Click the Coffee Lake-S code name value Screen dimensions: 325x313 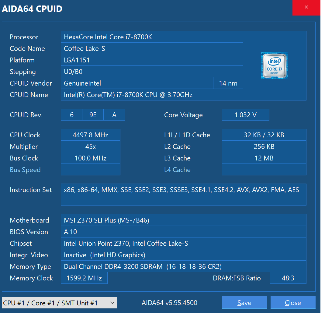click(x=152, y=49)
